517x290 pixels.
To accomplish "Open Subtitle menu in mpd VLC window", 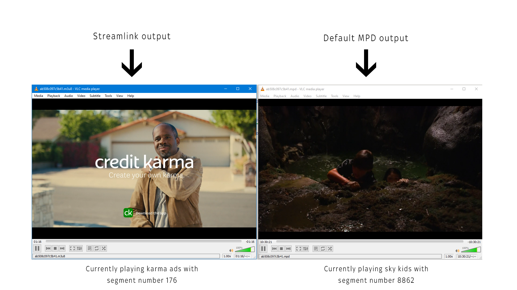I will pyautogui.click(x=321, y=96).
